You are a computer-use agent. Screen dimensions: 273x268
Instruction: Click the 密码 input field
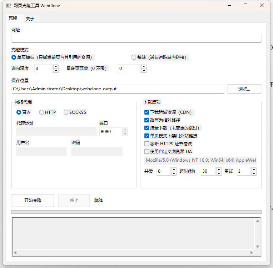pyautogui.click(x=97, y=151)
